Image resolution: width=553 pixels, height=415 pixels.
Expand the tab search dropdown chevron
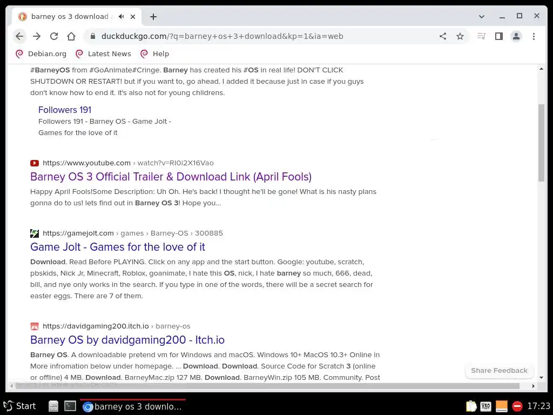click(481, 17)
